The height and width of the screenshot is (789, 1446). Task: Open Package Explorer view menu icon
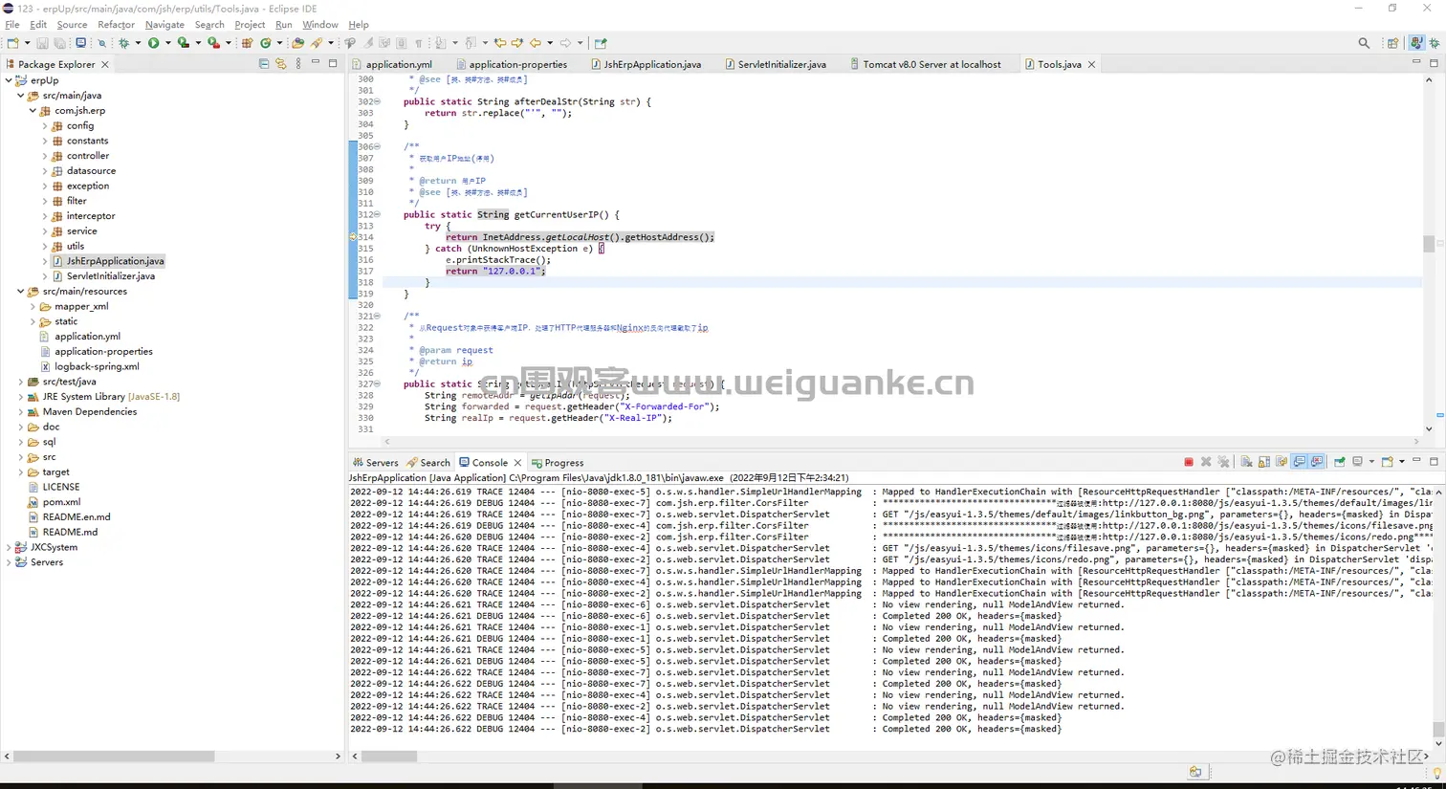pyautogui.click(x=298, y=64)
